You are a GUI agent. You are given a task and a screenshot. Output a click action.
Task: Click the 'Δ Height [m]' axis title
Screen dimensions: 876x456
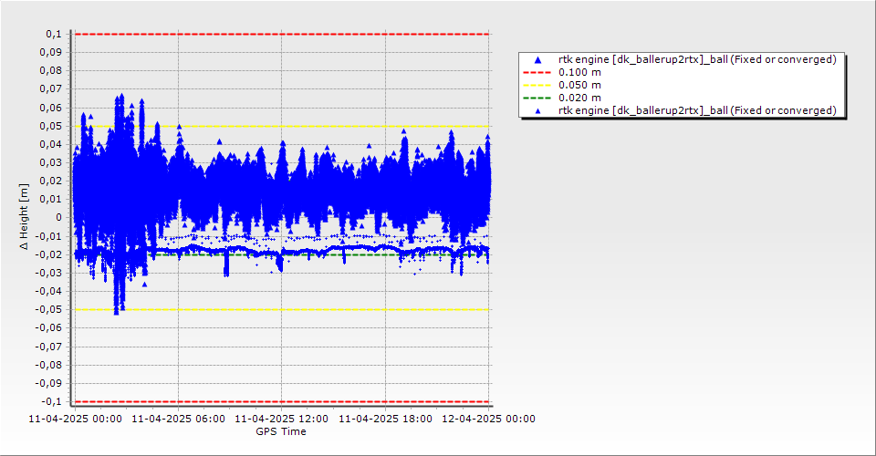(24, 216)
